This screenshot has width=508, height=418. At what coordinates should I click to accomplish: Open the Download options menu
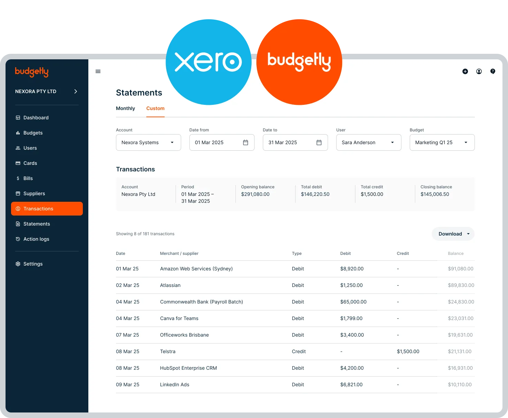coord(453,234)
